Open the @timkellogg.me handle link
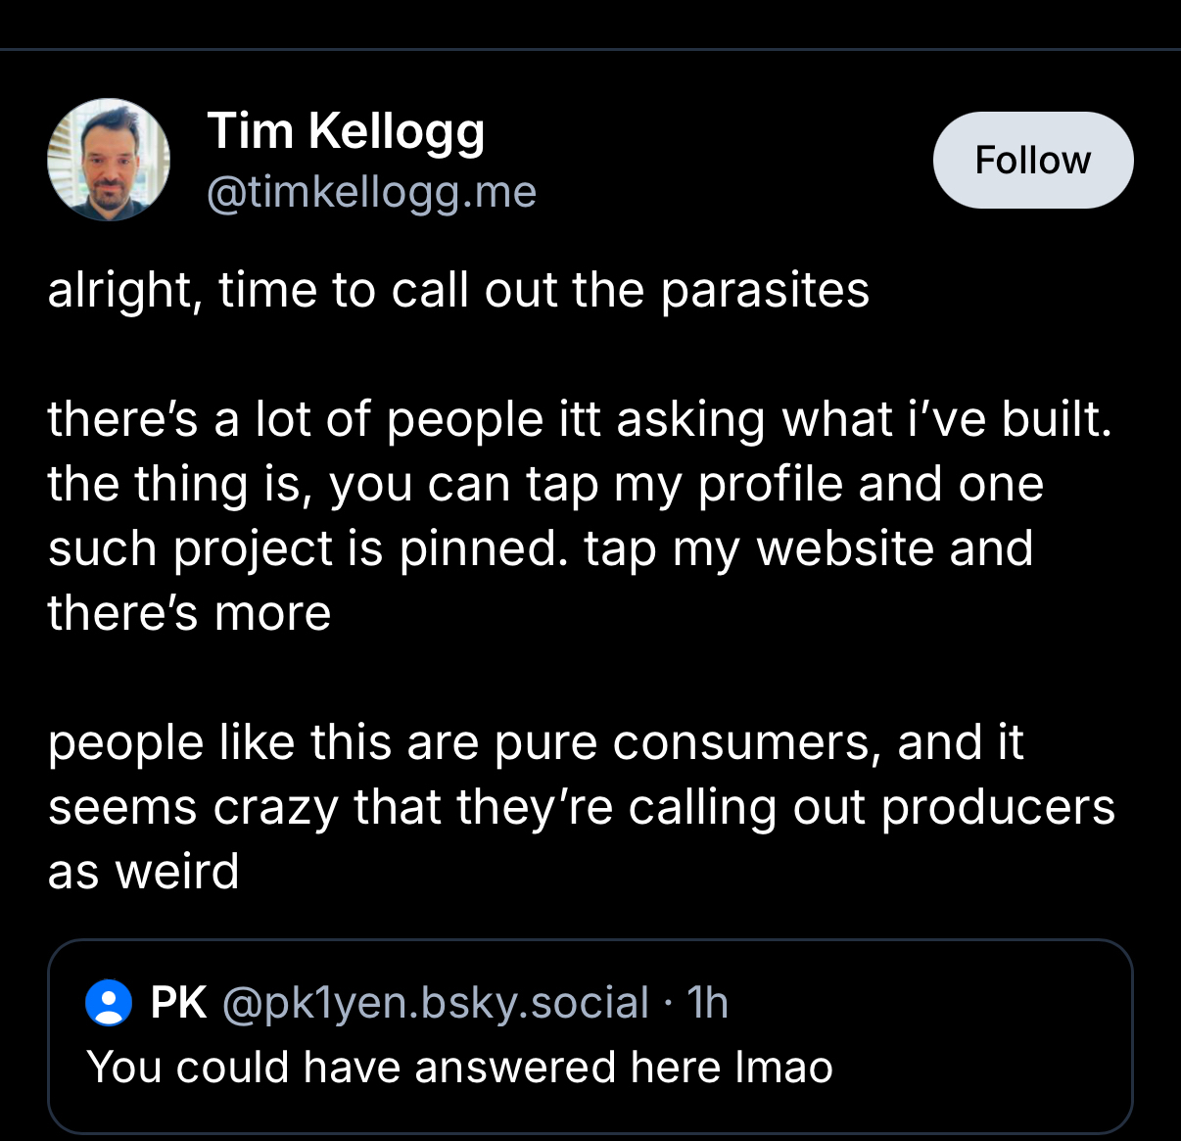Image resolution: width=1181 pixels, height=1141 pixels. (371, 192)
